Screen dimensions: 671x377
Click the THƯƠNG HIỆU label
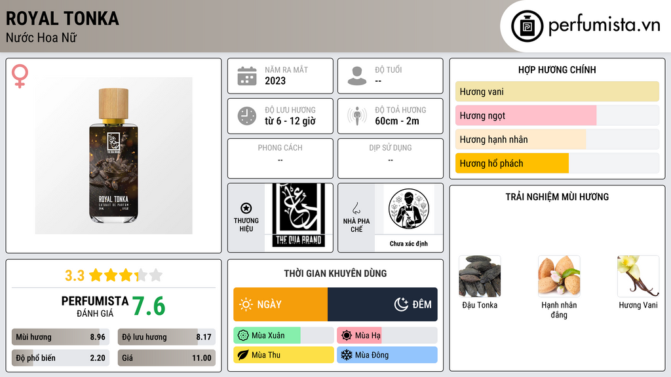coord(246,224)
